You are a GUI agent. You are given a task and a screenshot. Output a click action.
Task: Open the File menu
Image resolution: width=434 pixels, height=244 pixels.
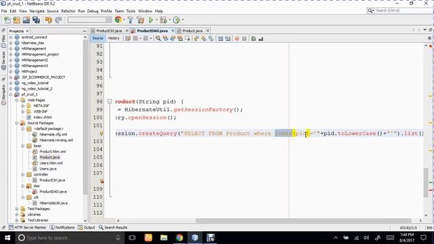(x=4, y=11)
